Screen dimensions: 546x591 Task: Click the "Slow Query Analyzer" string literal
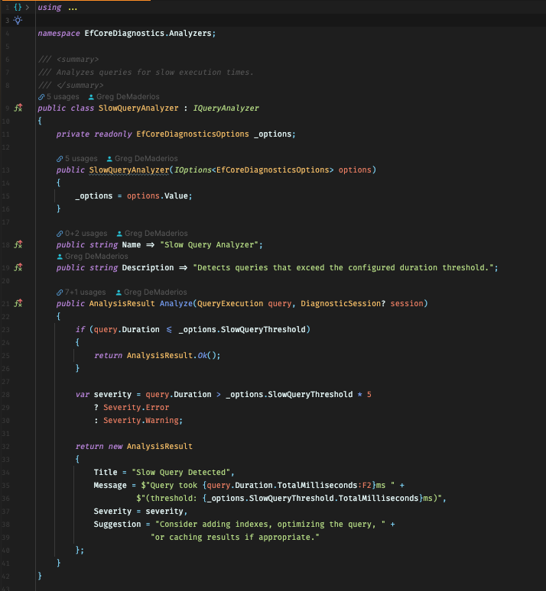(x=210, y=245)
